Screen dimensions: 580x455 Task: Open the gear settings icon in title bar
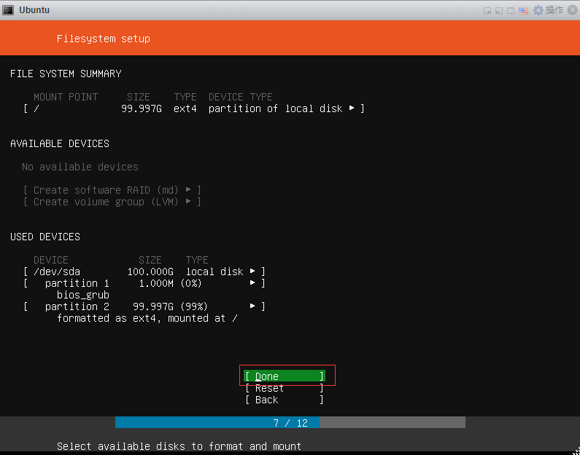(538, 10)
